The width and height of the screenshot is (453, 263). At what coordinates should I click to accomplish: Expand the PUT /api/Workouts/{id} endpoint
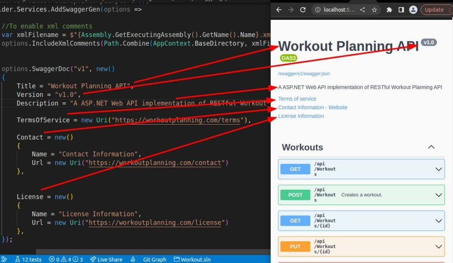(438, 246)
